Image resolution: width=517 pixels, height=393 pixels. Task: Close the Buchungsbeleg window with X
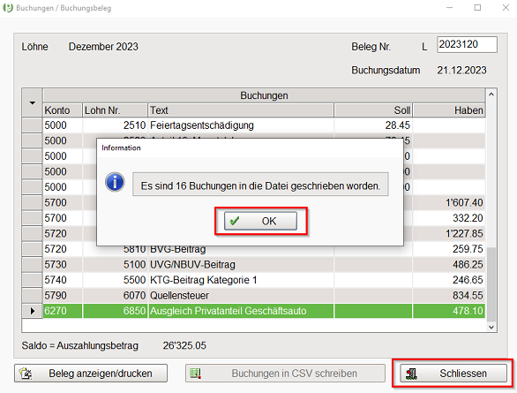506,8
